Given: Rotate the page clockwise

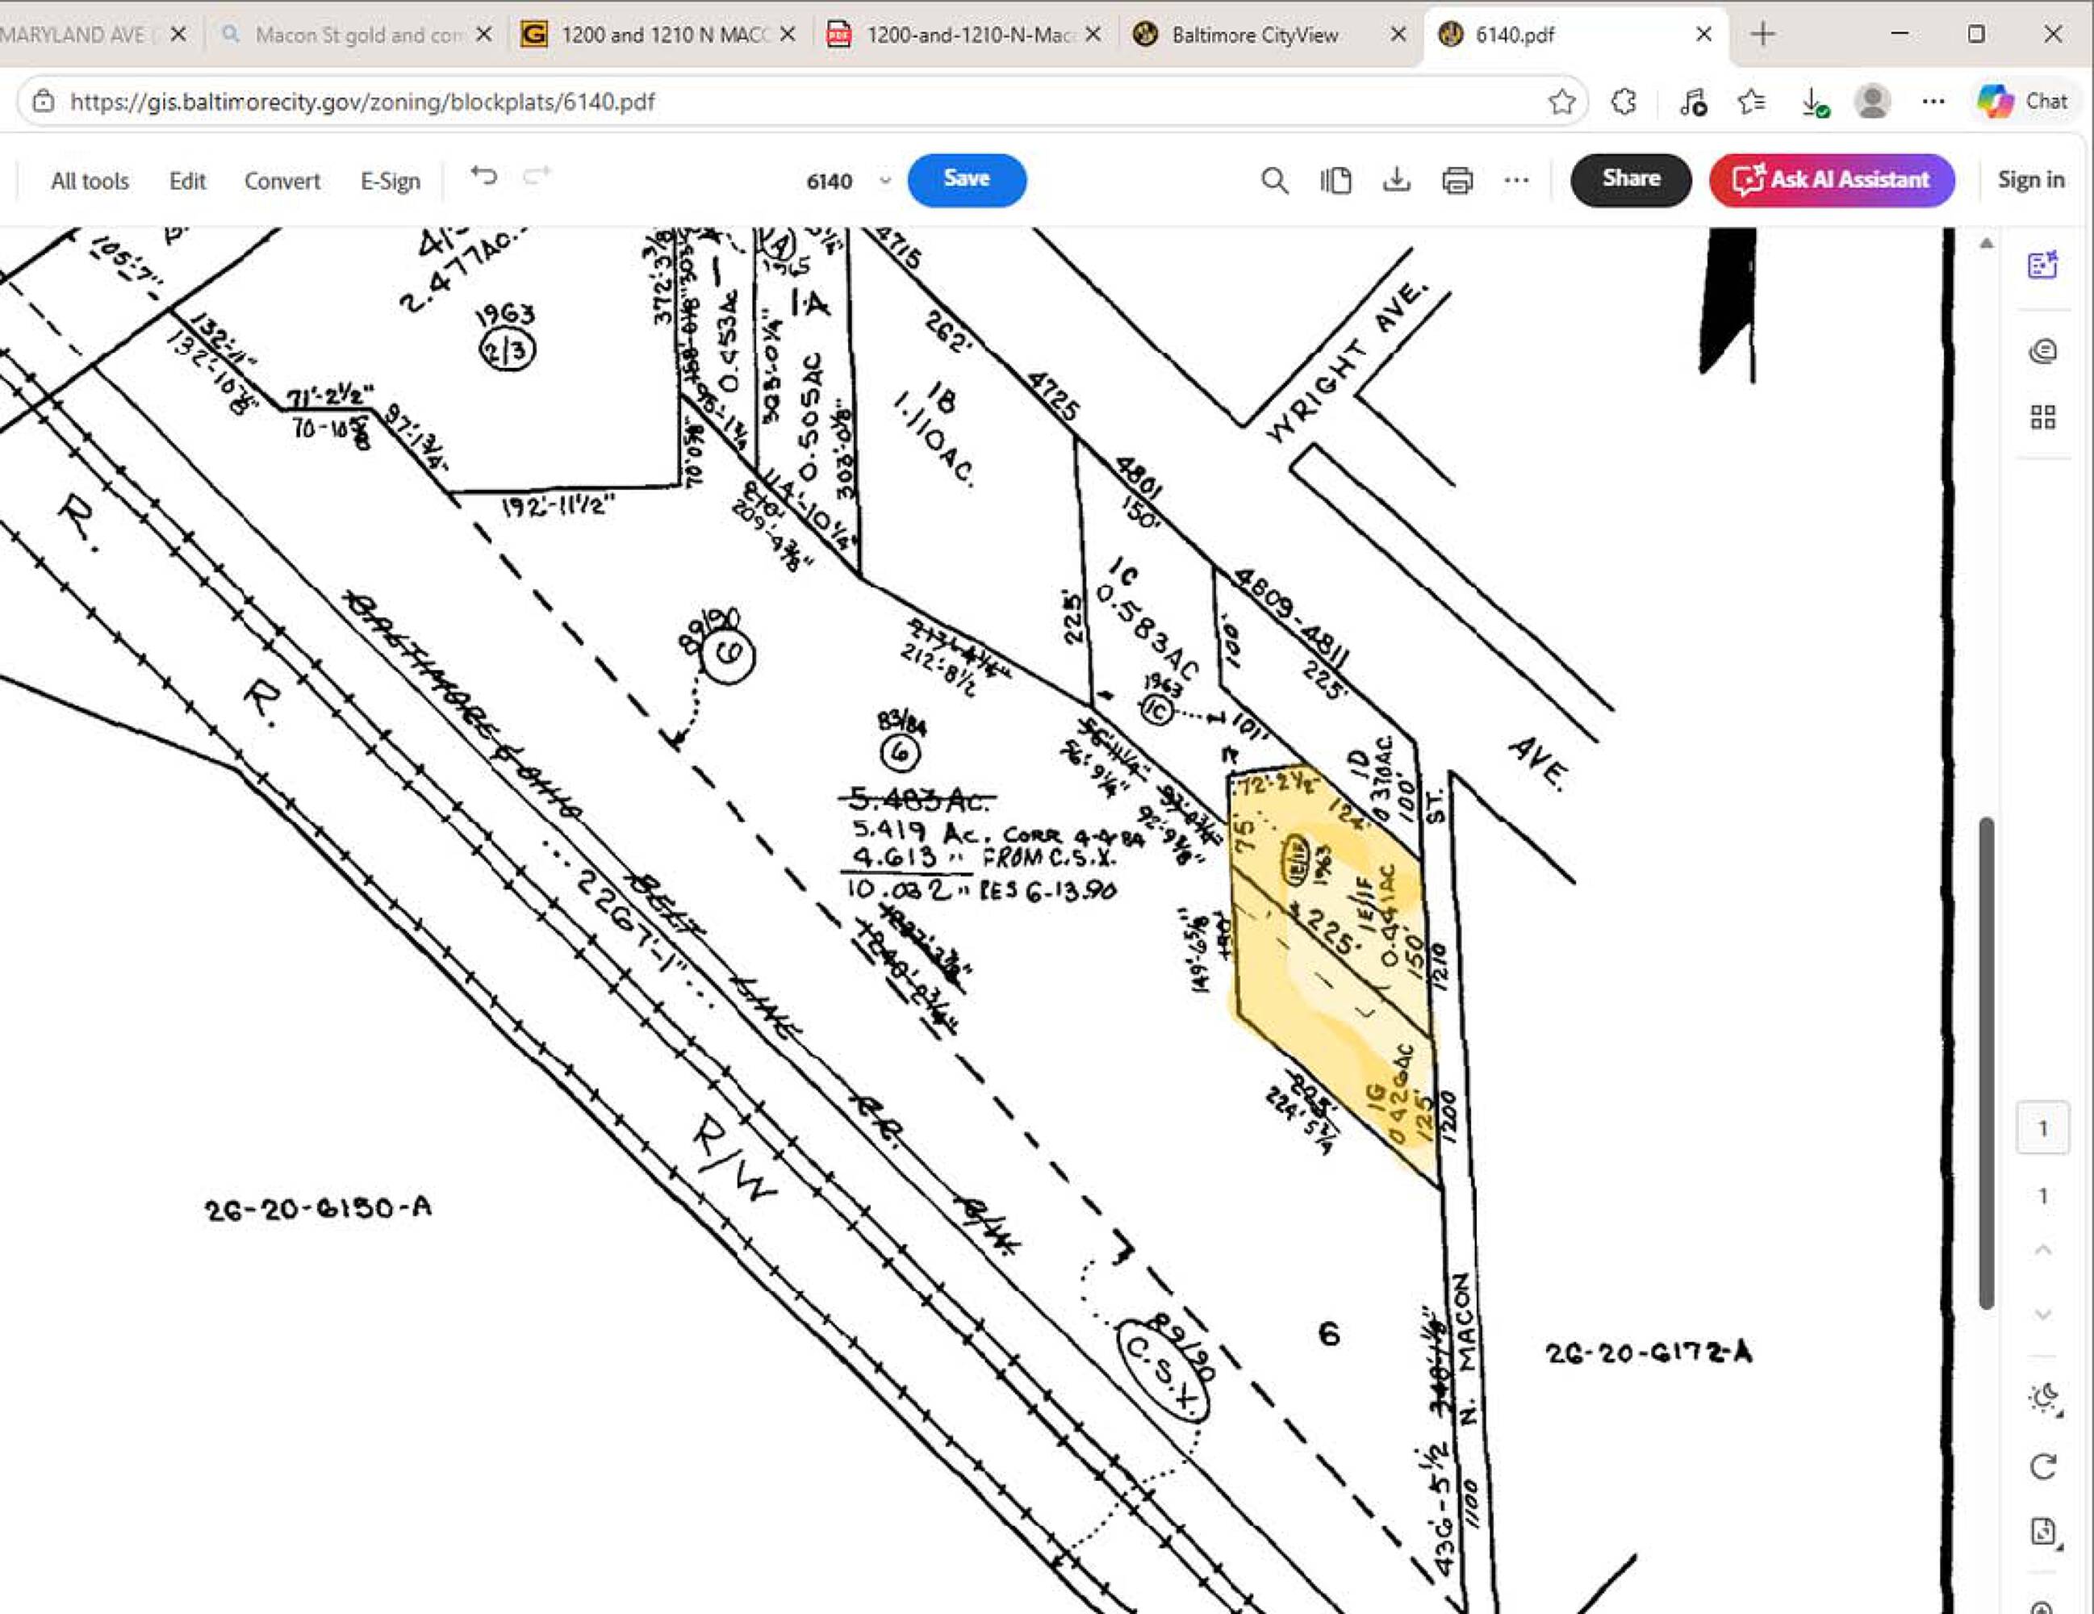Looking at the screenshot, I should [x=2042, y=1466].
